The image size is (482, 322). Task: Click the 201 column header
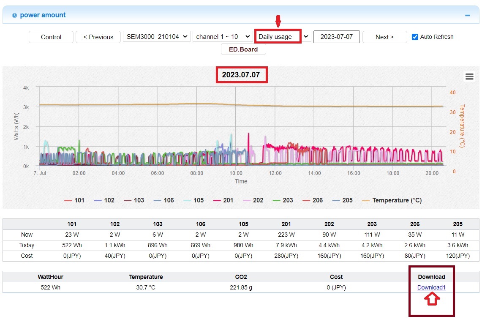coord(286,224)
